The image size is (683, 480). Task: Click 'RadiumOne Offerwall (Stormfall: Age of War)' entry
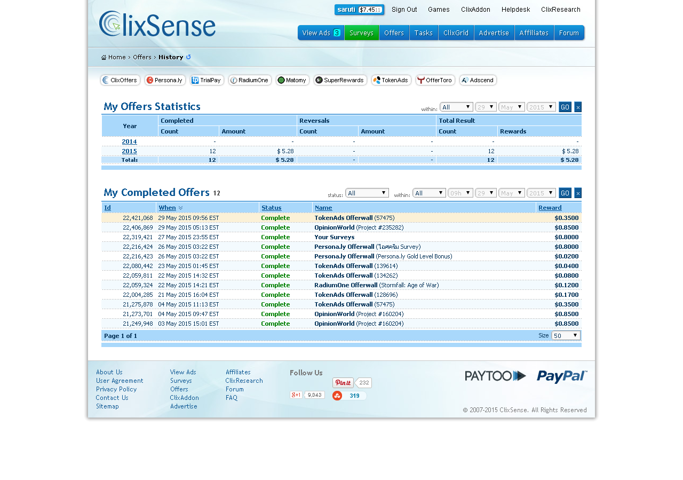(377, 285)
